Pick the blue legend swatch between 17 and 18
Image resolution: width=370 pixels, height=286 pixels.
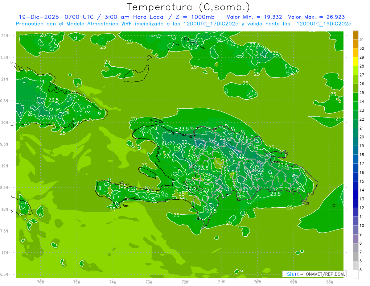tap(356, 159)
